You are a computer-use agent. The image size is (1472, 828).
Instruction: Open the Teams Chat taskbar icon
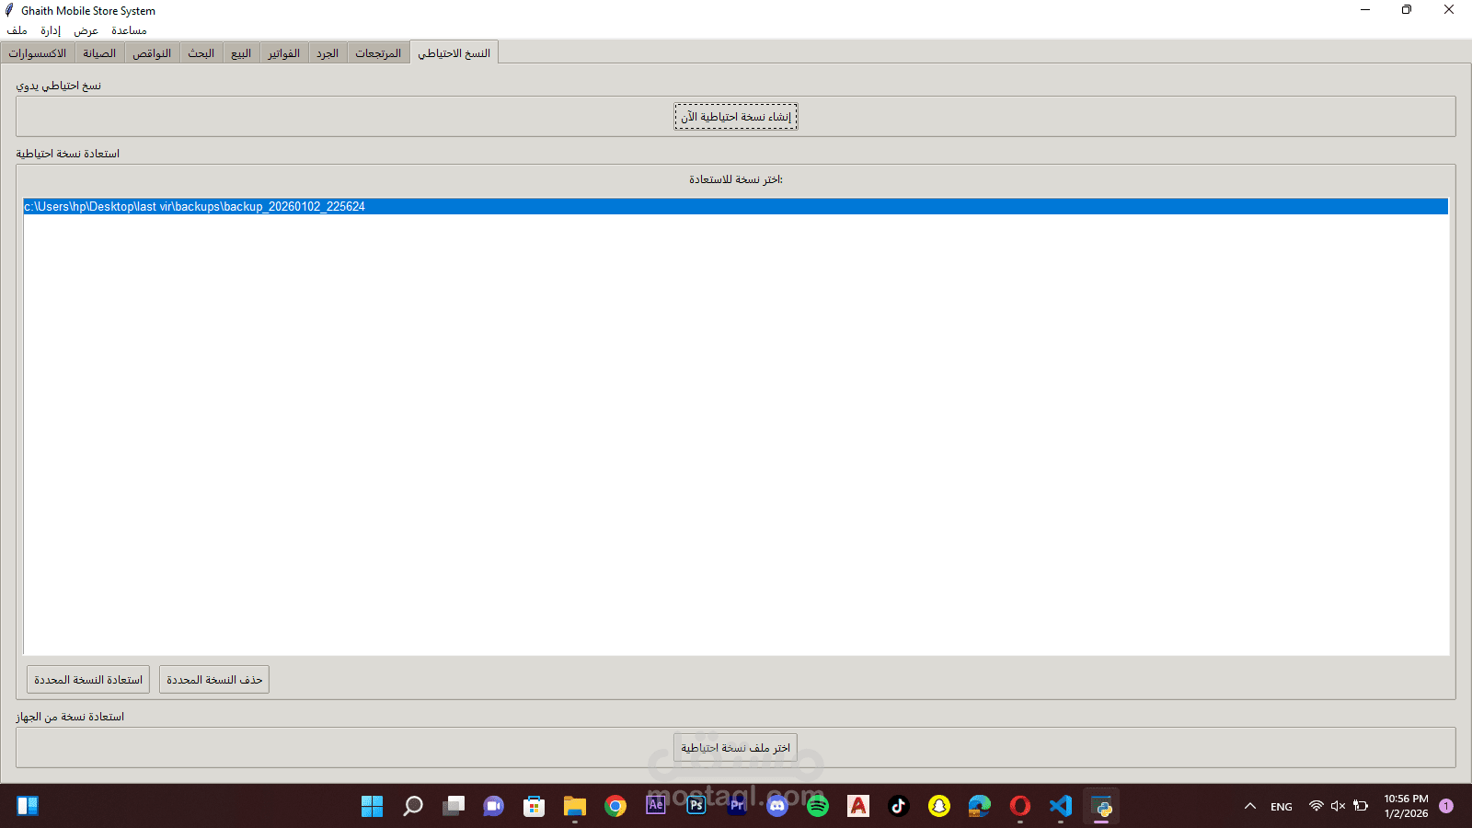pyautogui.click(x=494, y=807)
